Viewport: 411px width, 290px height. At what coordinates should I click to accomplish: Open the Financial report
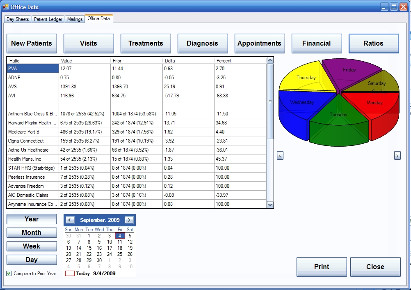[x=317, y=43]
